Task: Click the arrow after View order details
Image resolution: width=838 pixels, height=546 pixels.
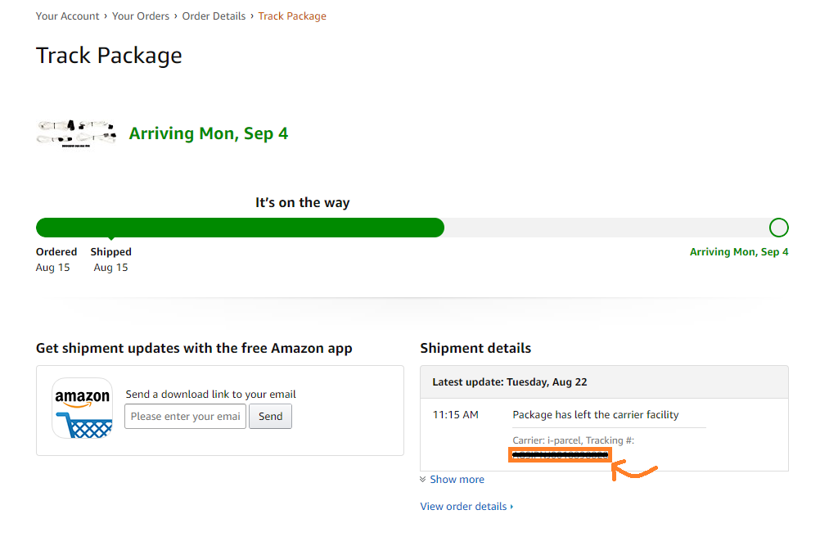Action: tap(511, 507)
